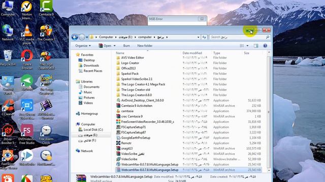The image size is (325, 182).
Task: Click the Open toolbar button
Action: (105, 46)
